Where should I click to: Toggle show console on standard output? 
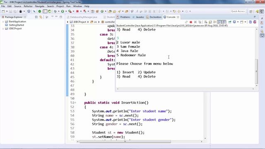(219, 22)
